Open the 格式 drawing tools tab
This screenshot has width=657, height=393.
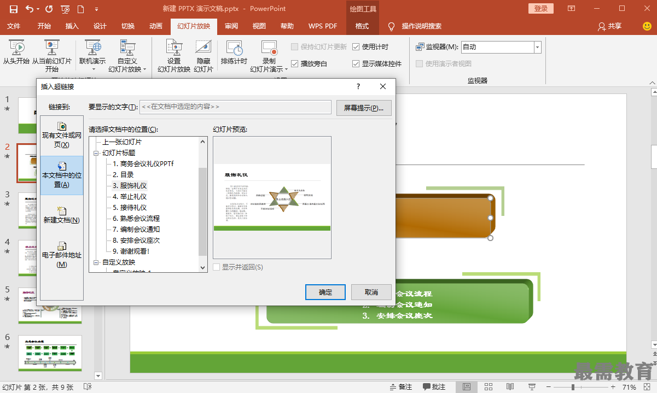pyautogui.click(x=362, y=26)
